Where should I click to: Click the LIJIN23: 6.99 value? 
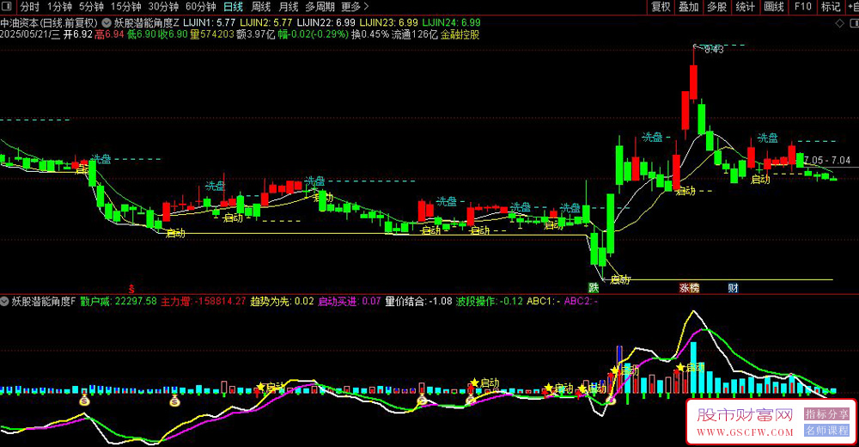pyautogui.click(x=388, y=23)
